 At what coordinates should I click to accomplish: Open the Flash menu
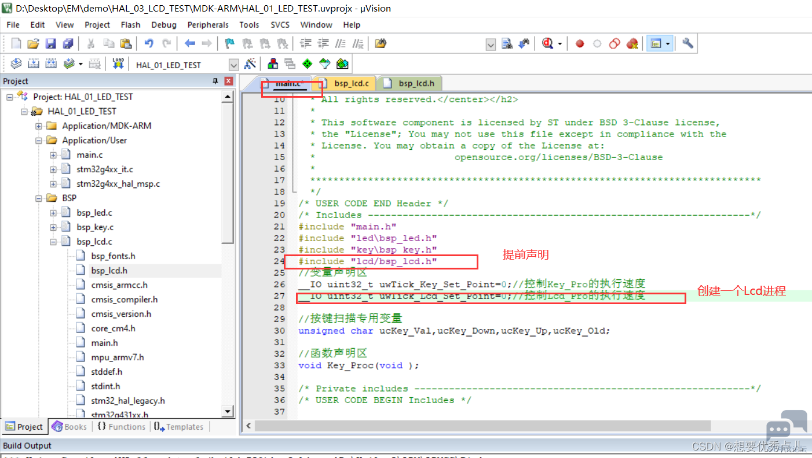(x=130, y=24)
